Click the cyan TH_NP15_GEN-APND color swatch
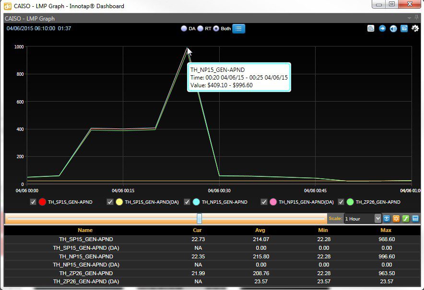The height and width of the screenshot is (290, 424). coord(196,202)
